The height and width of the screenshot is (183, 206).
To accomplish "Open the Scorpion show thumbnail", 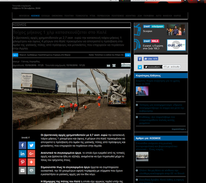I will coord(176,30).
